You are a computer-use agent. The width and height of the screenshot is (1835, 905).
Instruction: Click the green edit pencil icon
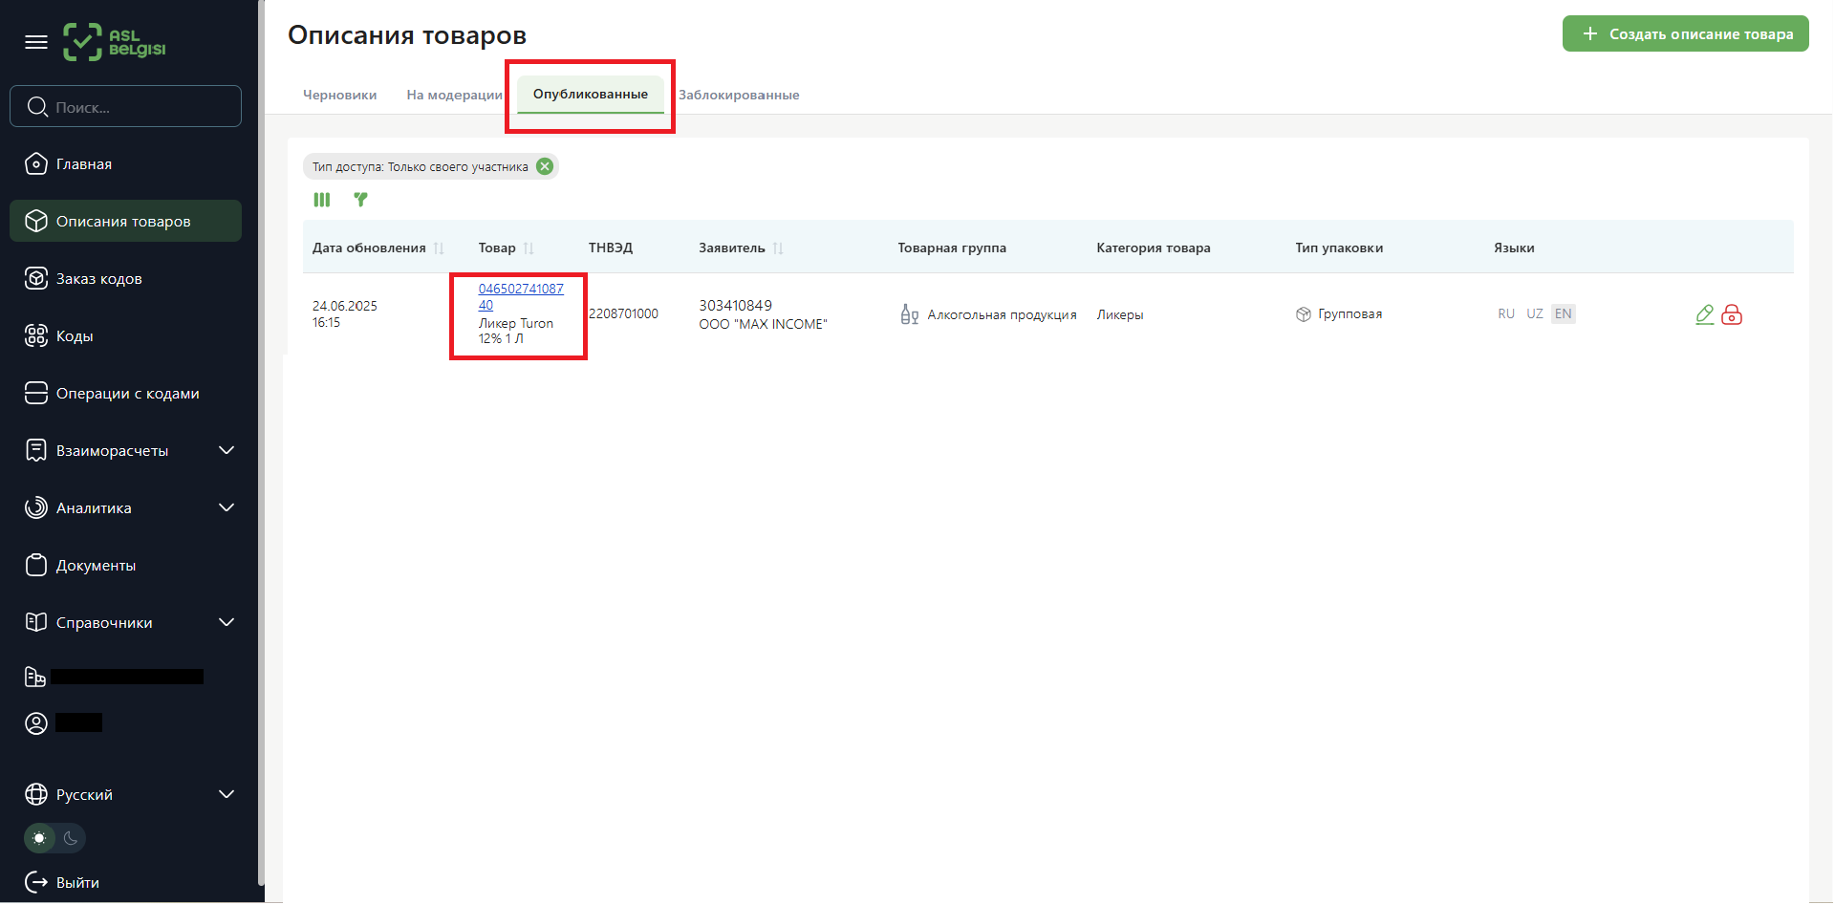[1704, 314]
